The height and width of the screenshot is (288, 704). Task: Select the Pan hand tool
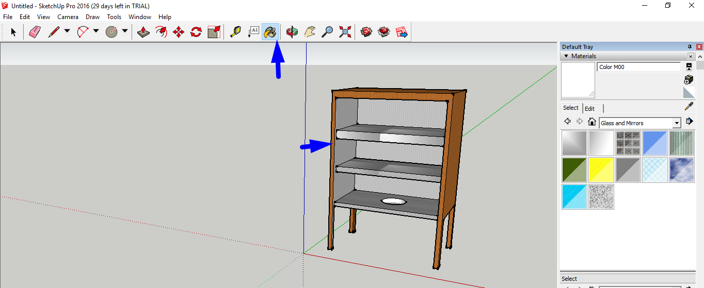(x=310, y=32)
